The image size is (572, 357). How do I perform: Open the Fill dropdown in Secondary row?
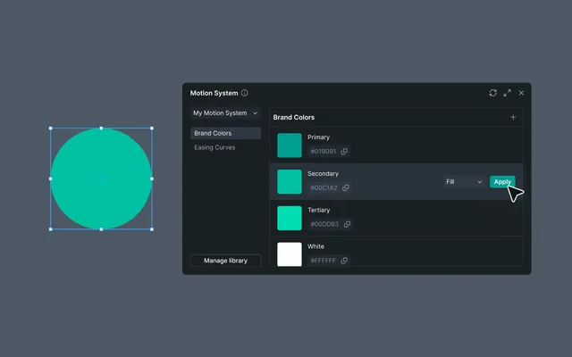click(x=464, y=182)
